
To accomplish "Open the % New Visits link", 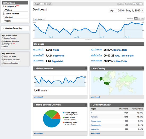I will [x=120, y=61].
